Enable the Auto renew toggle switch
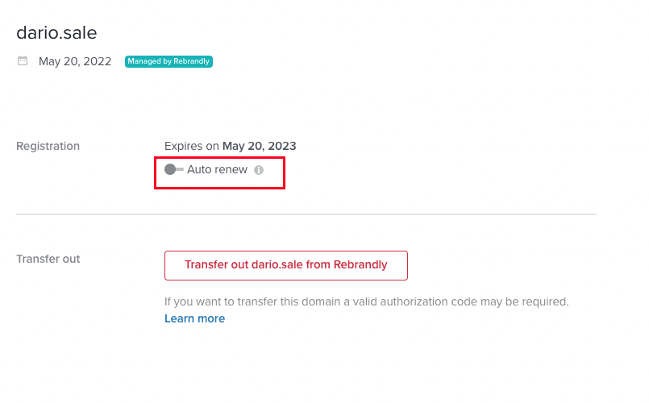 pos(174,169)
